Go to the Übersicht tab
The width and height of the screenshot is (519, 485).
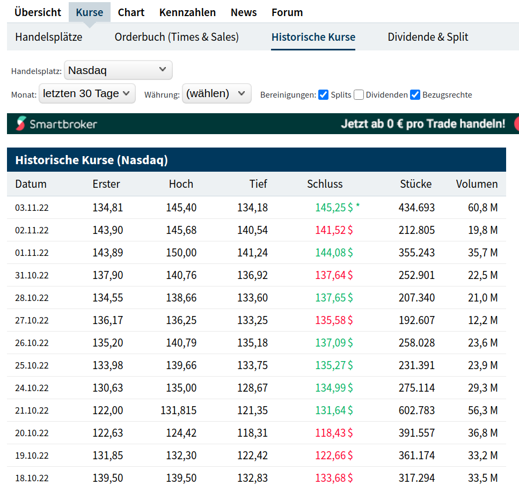[x=38, y=12]
